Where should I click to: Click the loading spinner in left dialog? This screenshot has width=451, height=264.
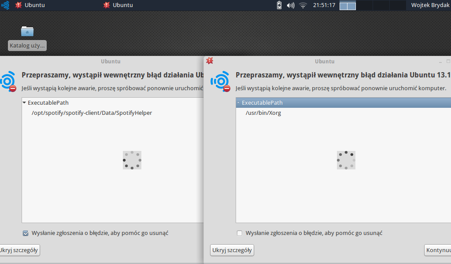coord(132,160)
